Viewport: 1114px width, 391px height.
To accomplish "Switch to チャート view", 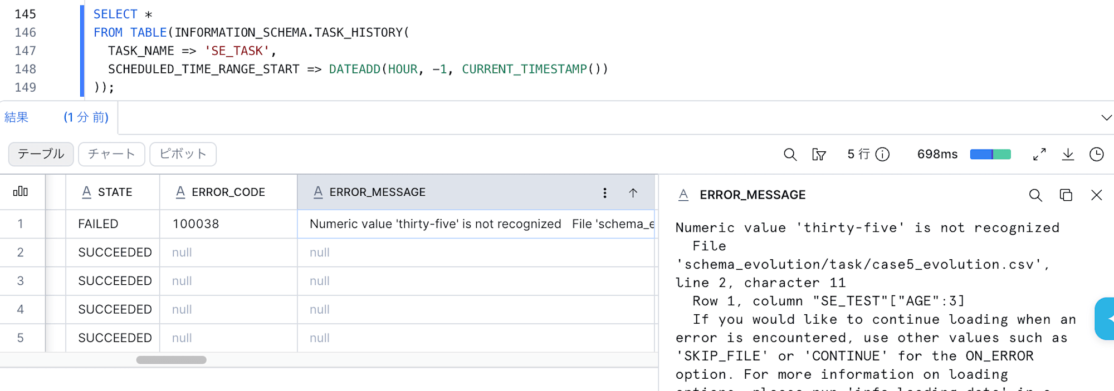I will point(111,154).
